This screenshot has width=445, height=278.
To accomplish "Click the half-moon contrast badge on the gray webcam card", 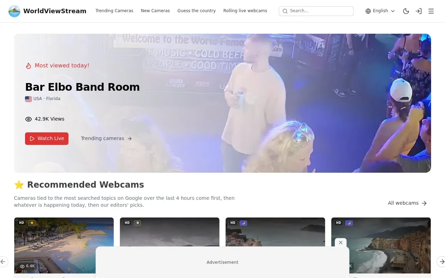I will pyautogui.click(x=137, y=223).
